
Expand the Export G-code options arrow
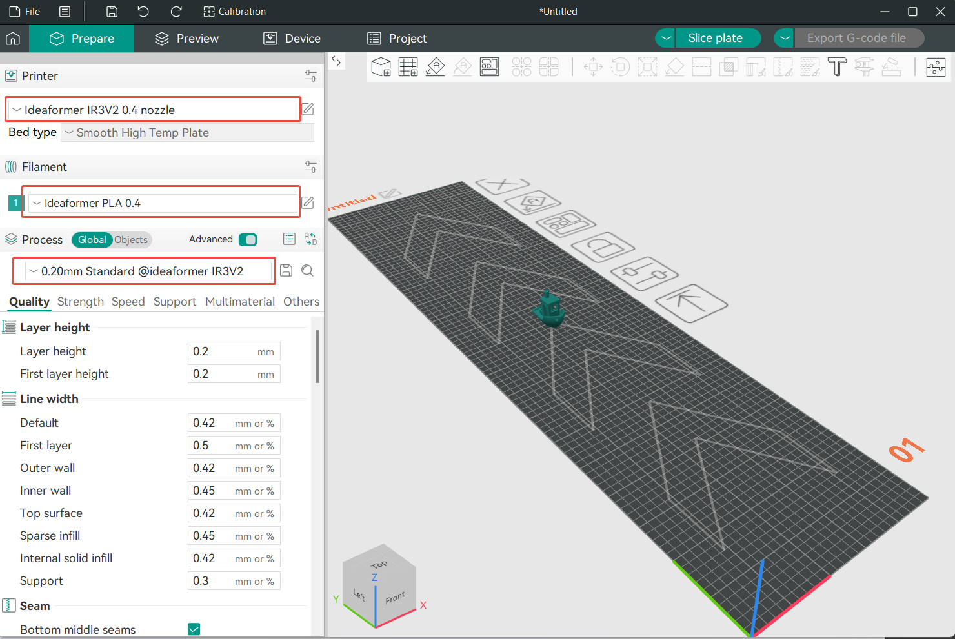click(784, 38)
